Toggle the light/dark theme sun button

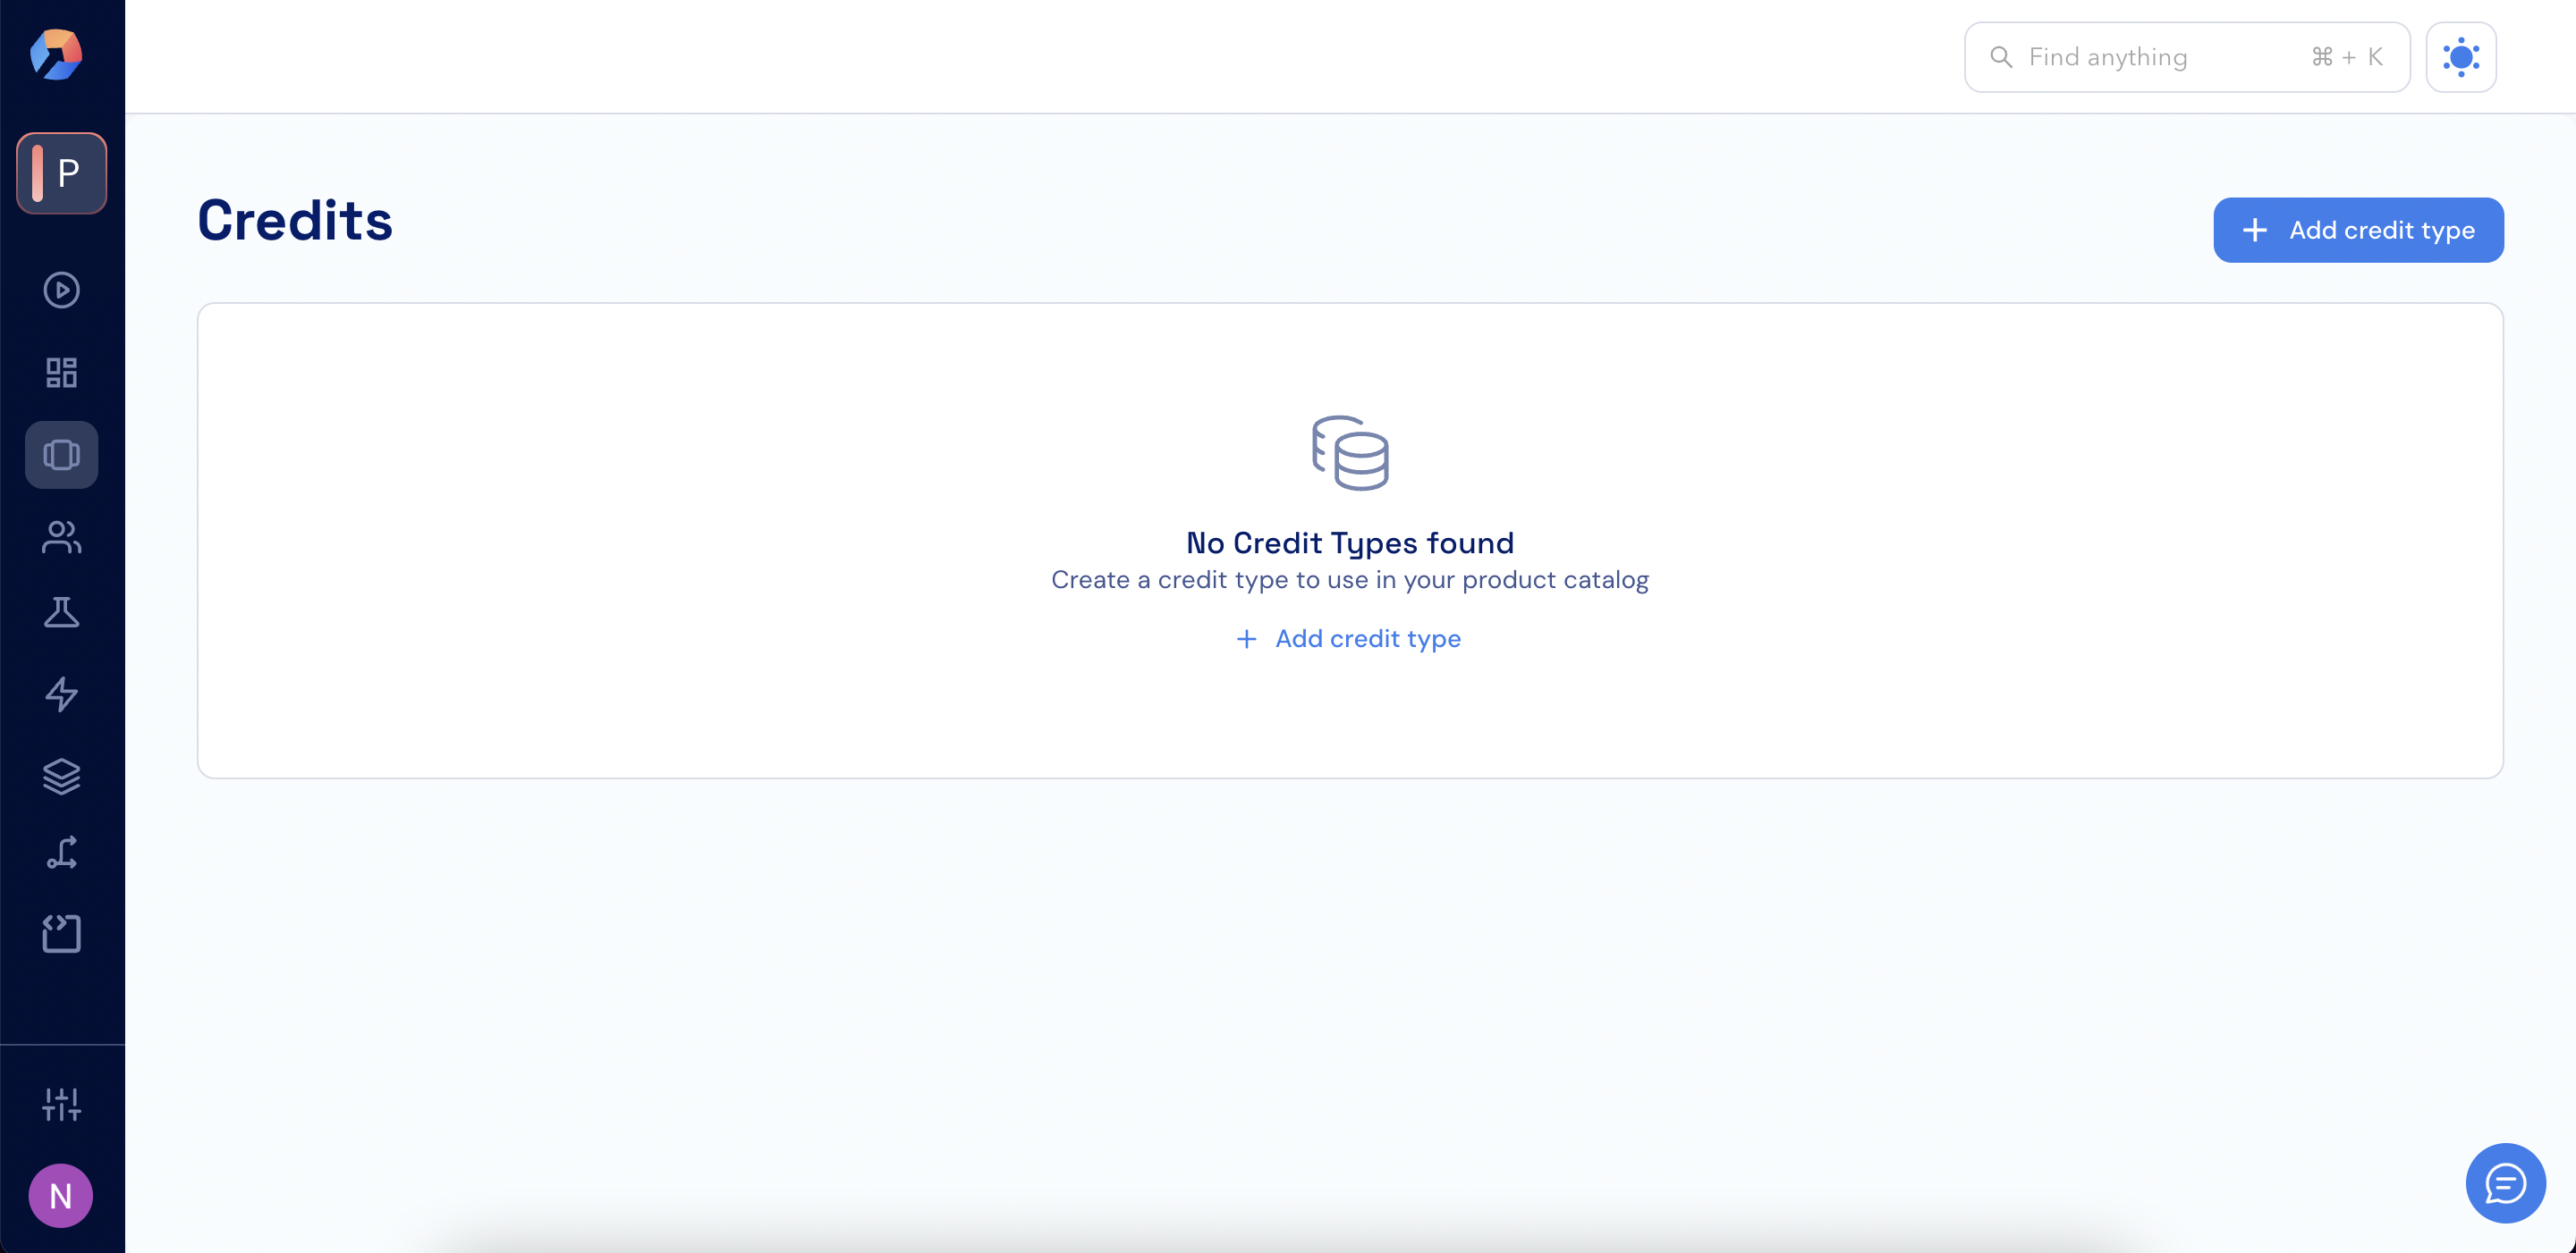[2460, 57]
